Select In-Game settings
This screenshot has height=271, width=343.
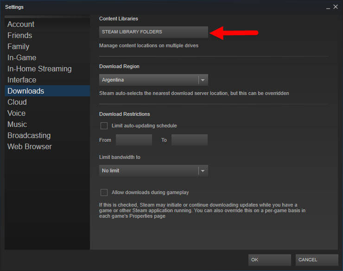point(47,58)
